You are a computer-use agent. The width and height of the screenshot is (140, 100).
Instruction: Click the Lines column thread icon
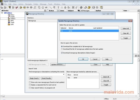coord(58,11)
